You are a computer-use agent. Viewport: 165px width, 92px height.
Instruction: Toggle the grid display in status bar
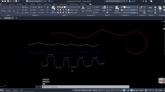click(99, 90)
